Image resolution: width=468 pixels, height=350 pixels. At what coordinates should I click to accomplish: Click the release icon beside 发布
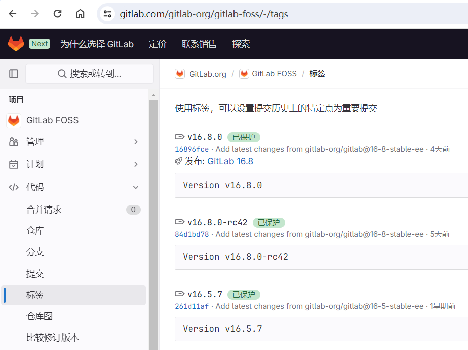coord(178,161)
